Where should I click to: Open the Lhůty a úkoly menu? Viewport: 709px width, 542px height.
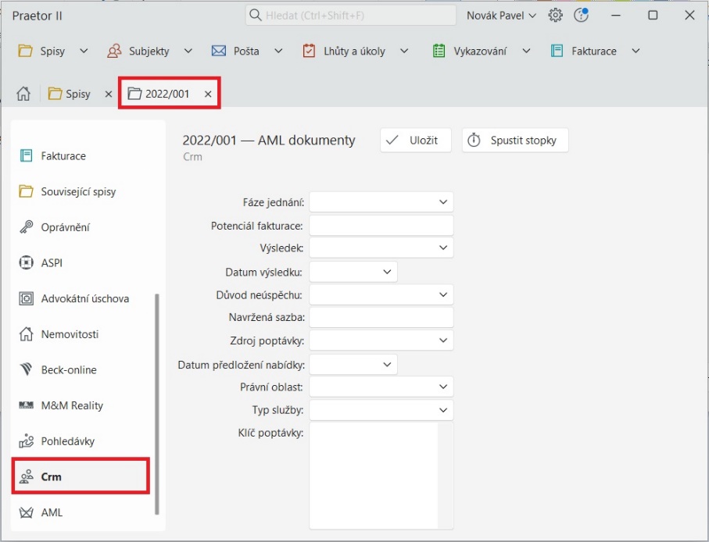click(355, 52)
